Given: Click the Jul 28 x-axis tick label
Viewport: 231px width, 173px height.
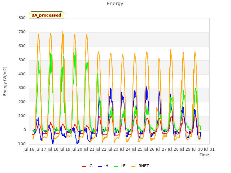Looking at the screenshot, I should point(174,150).
